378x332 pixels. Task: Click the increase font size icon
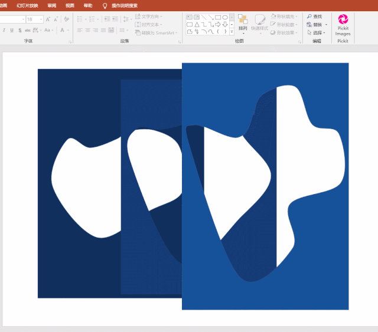click(48, 19)
